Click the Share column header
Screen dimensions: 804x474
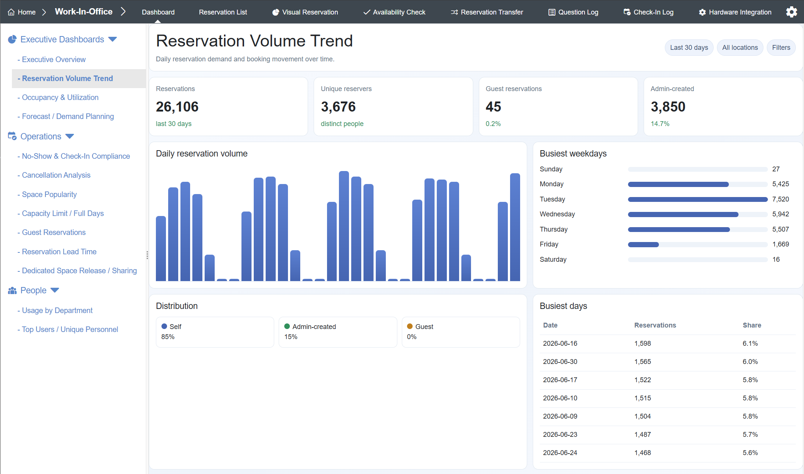(x=752, y=325)
